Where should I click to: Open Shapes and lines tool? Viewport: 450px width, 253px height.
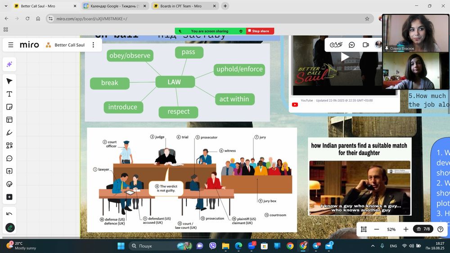pyautogui.click(x=9, y=146)
